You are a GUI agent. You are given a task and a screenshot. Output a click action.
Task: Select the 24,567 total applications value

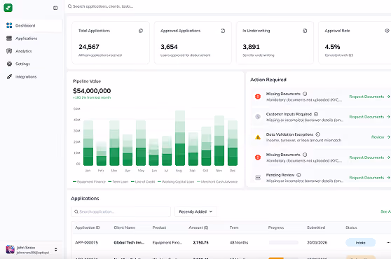pyautogui.click(x=89, y=47)
